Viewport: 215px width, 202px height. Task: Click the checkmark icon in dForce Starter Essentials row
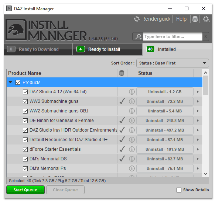[122, 149]
